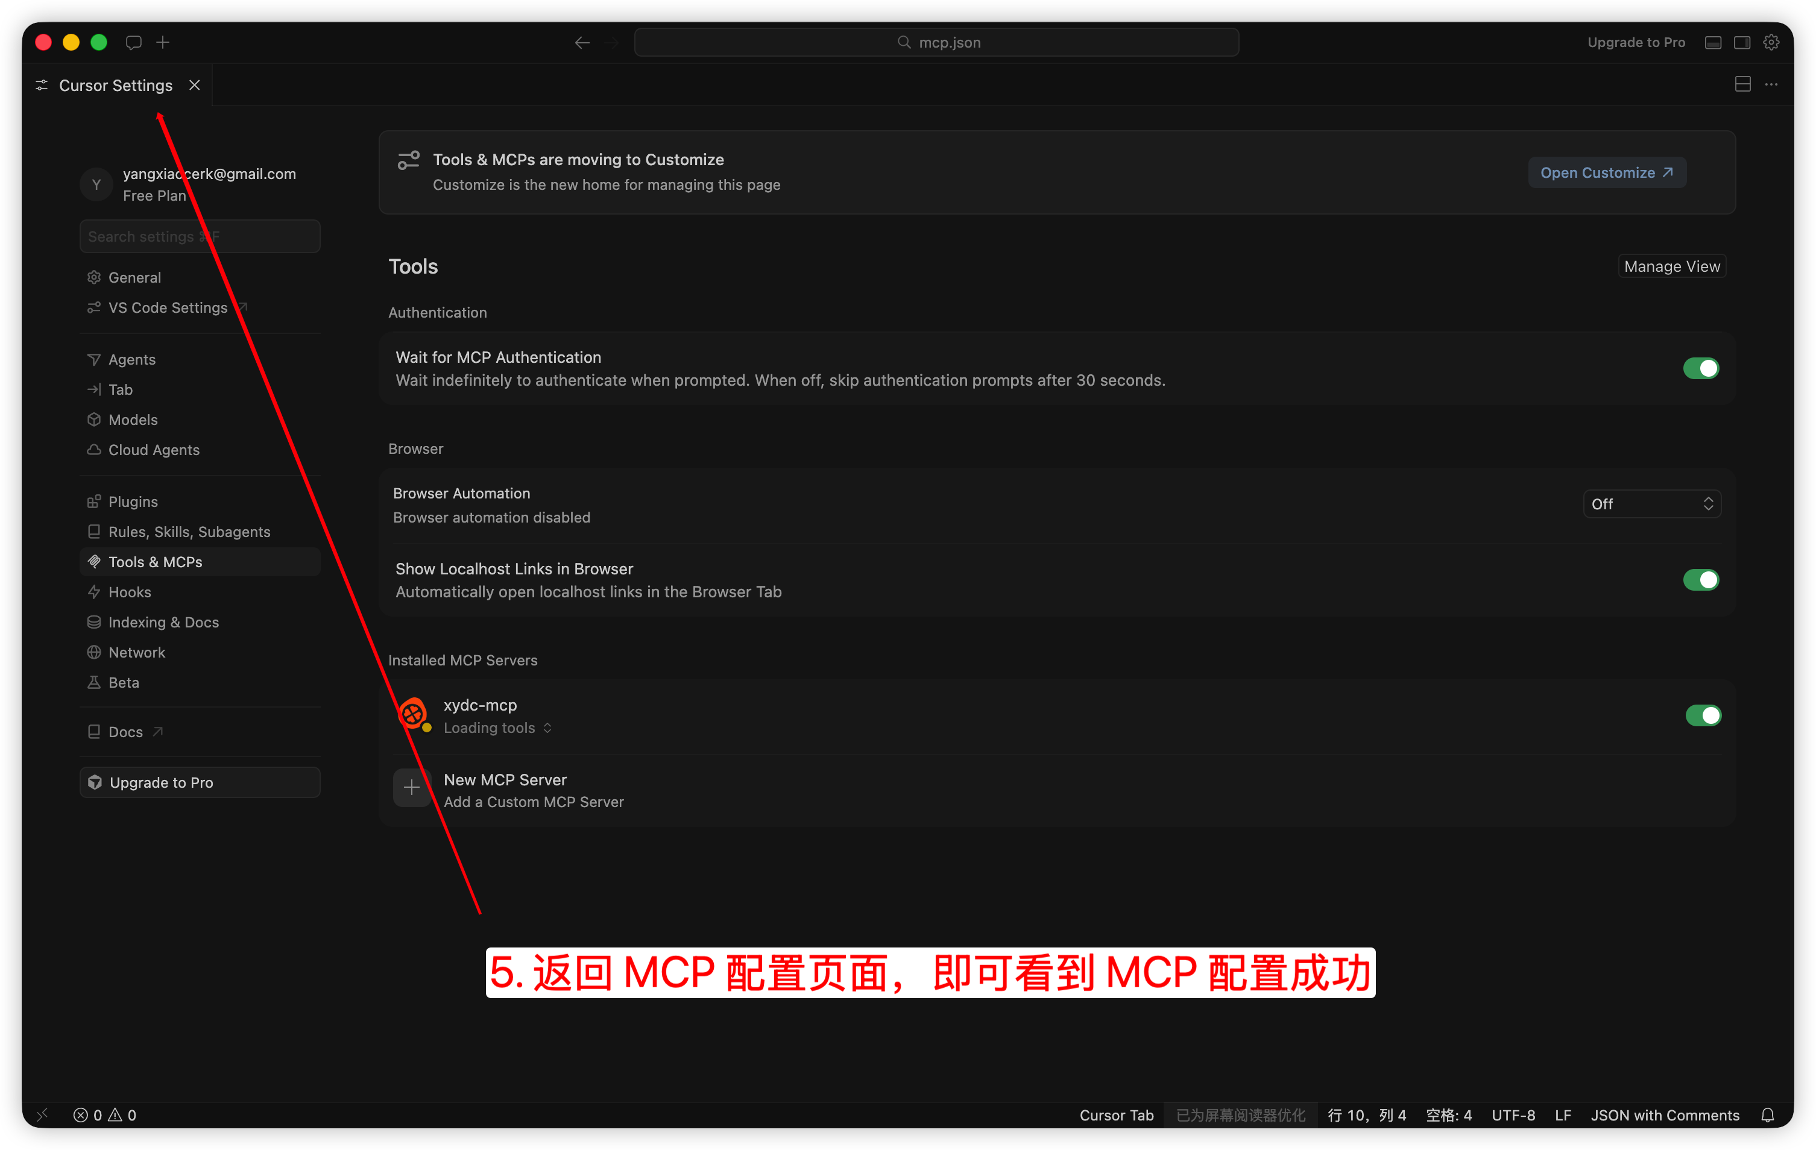Open settings gear in title bar
1816x1150 pixels.
[1771, 42]
